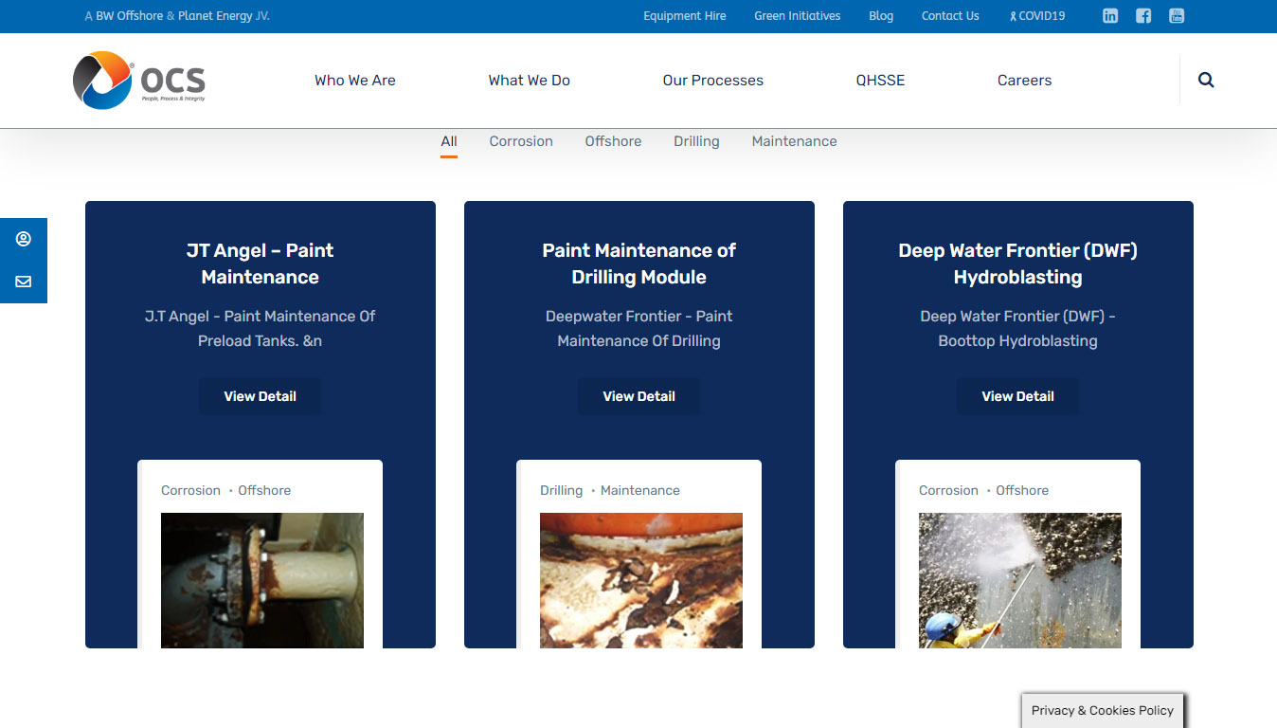1277x728 pixels.
Task: Open the Deep Water Frontier hydroblasting image
Action: 1019,580
